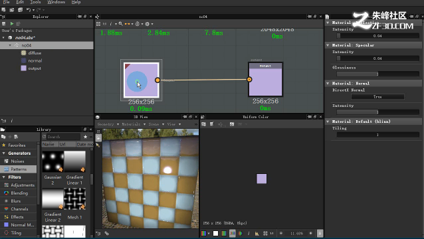Open the View menu in 3D View
Image resolution: width=424 pixels, height=239 pixels.
[x=173, y=124]
